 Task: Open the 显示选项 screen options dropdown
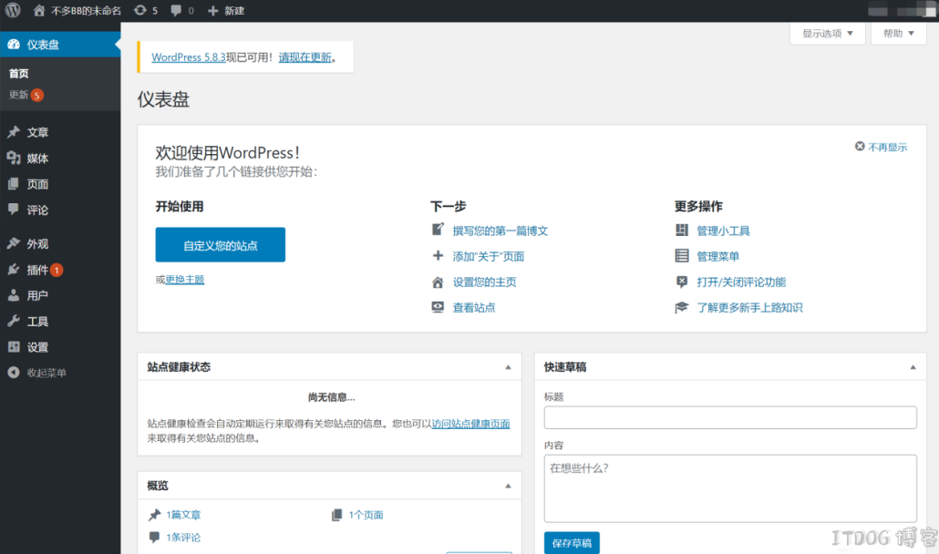pos(827,34)
